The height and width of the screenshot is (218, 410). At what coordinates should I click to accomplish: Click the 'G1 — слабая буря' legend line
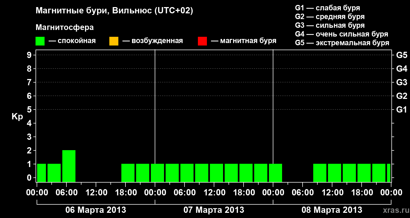327,8
